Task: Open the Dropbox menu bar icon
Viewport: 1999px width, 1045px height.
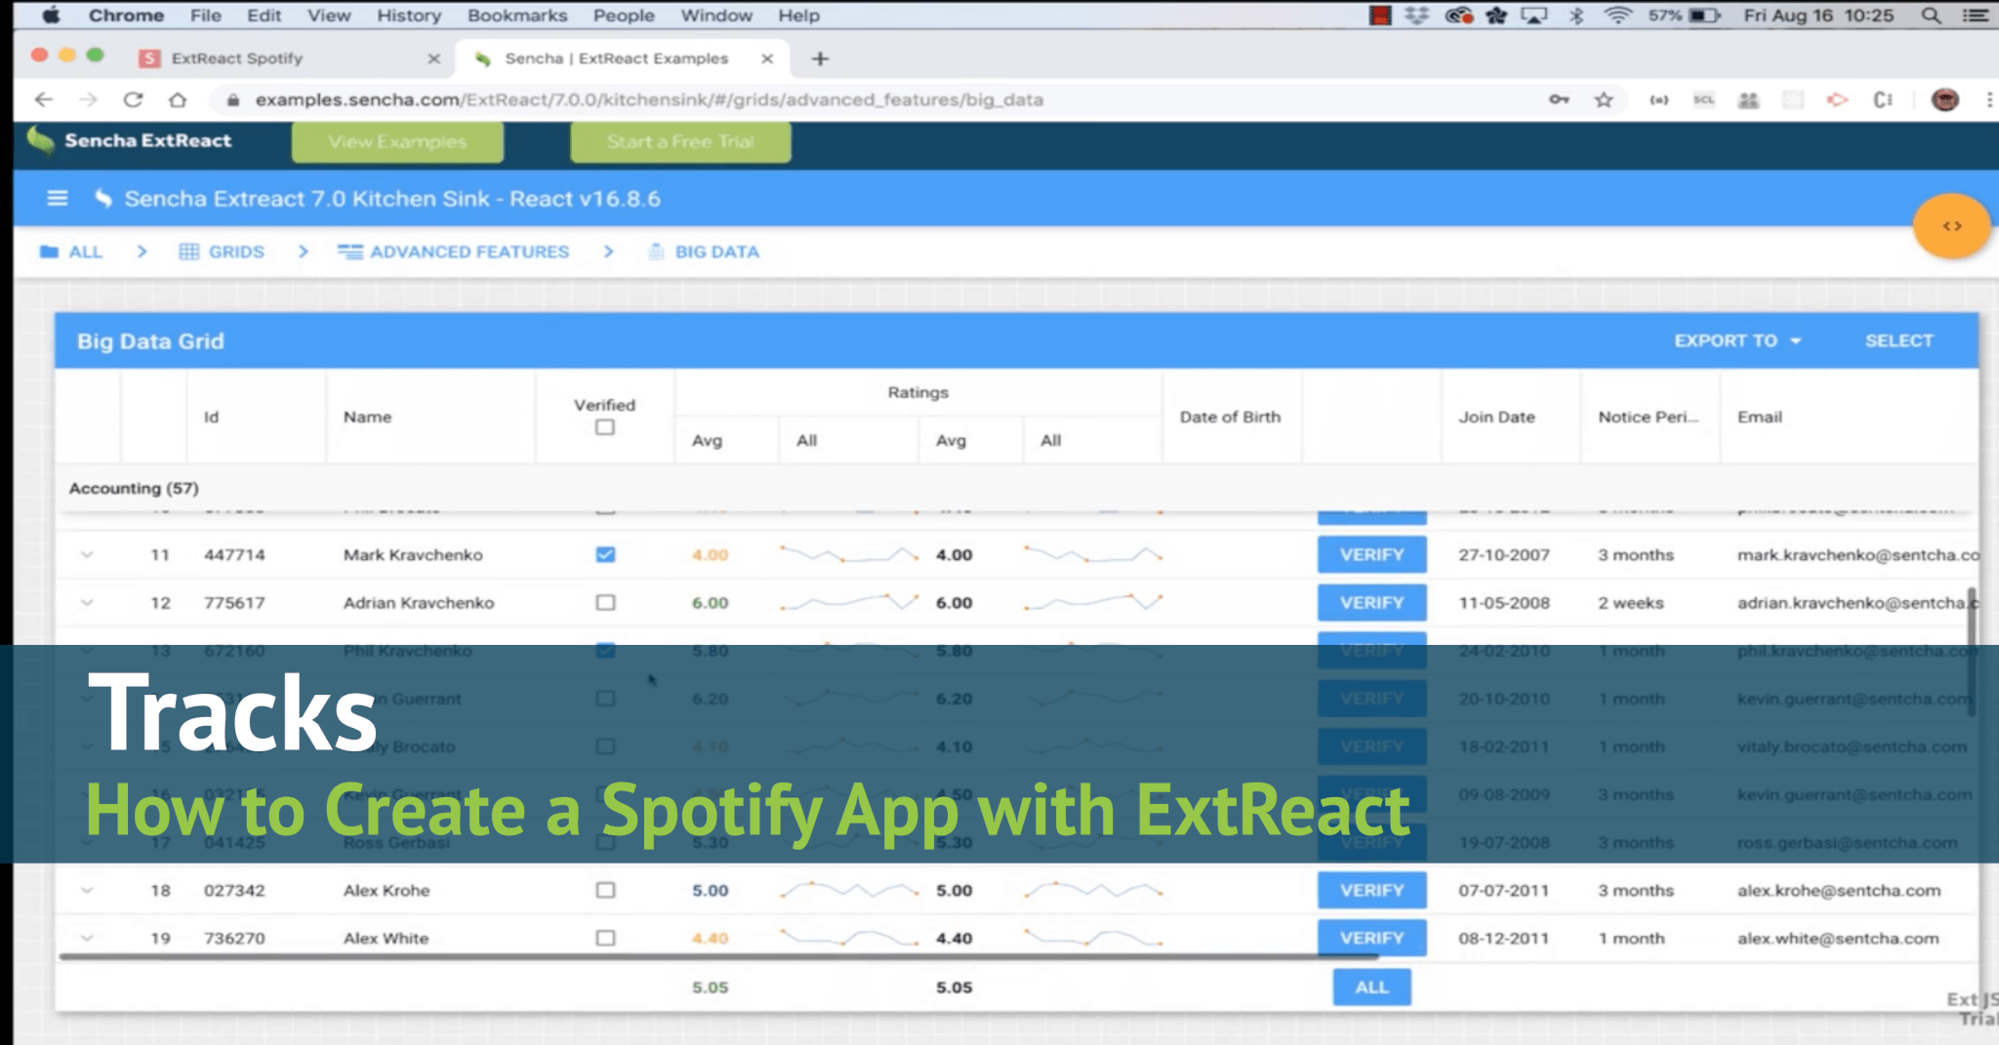Action: click(x=1417, y=16)
